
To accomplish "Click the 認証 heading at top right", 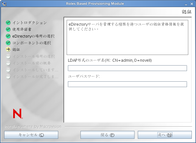I will click(x=187, y=12).
